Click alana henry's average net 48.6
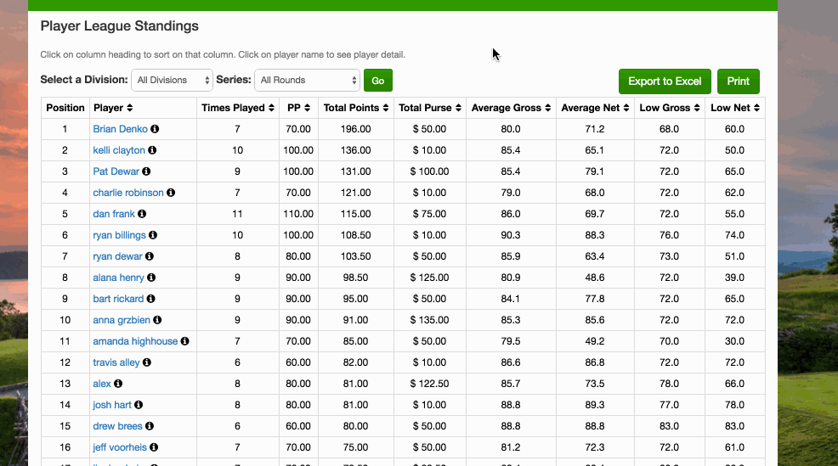Image resolution: width=838 pixels, height=466 pixels. [x=595, y=278]
